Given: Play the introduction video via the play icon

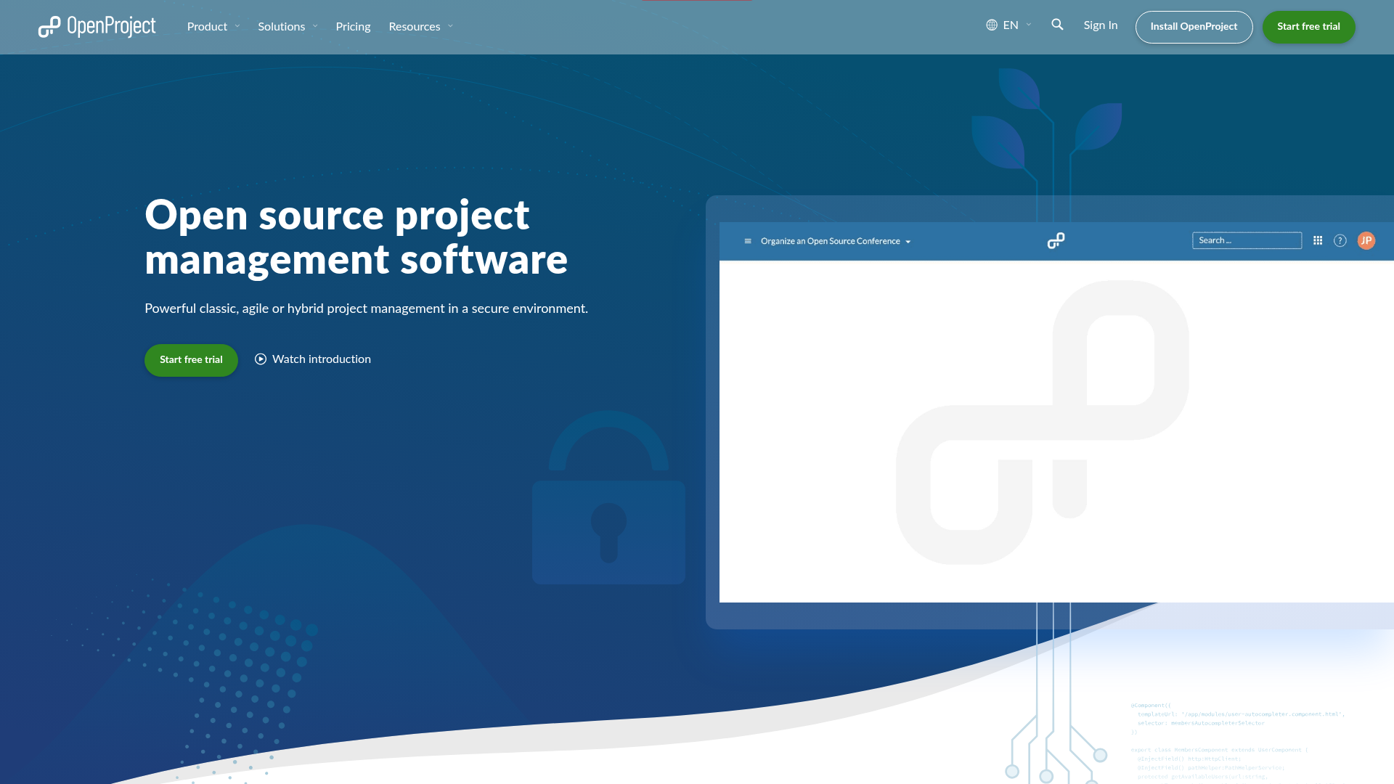Looking at the screenshot, I should coord(261,359).
